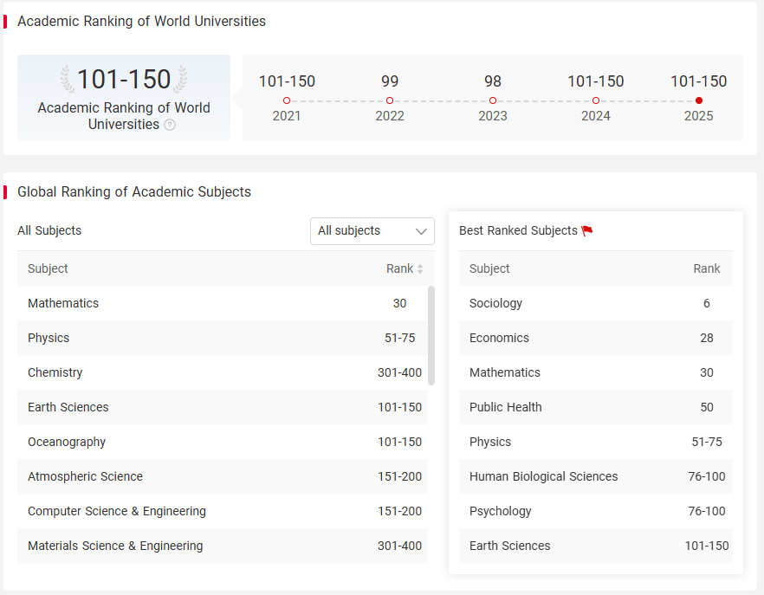Select the 2023 timeline marker

[x=493, y=100]
